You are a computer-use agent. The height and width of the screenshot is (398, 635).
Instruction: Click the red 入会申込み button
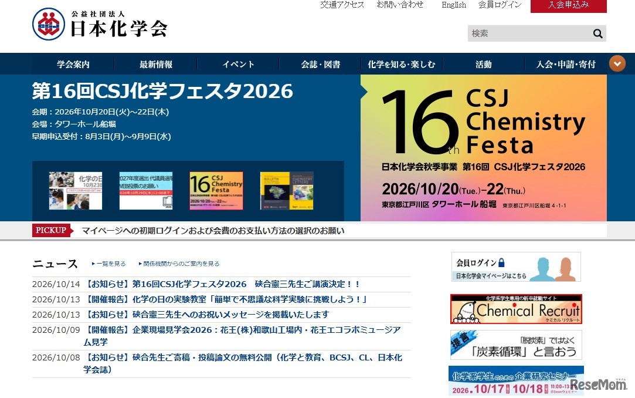[x=568, y=6]
